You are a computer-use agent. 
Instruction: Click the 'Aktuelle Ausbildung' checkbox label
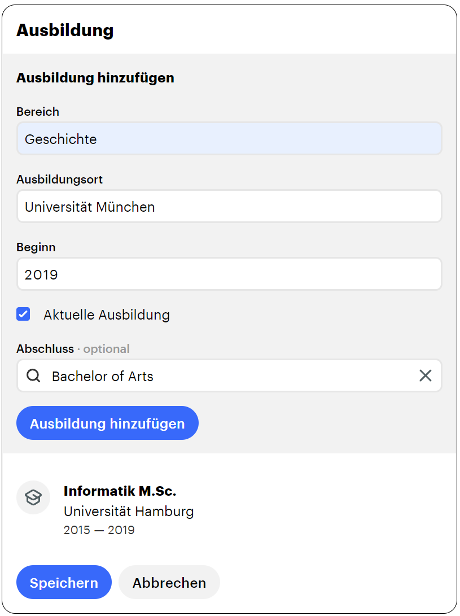[x=106, y=314]
